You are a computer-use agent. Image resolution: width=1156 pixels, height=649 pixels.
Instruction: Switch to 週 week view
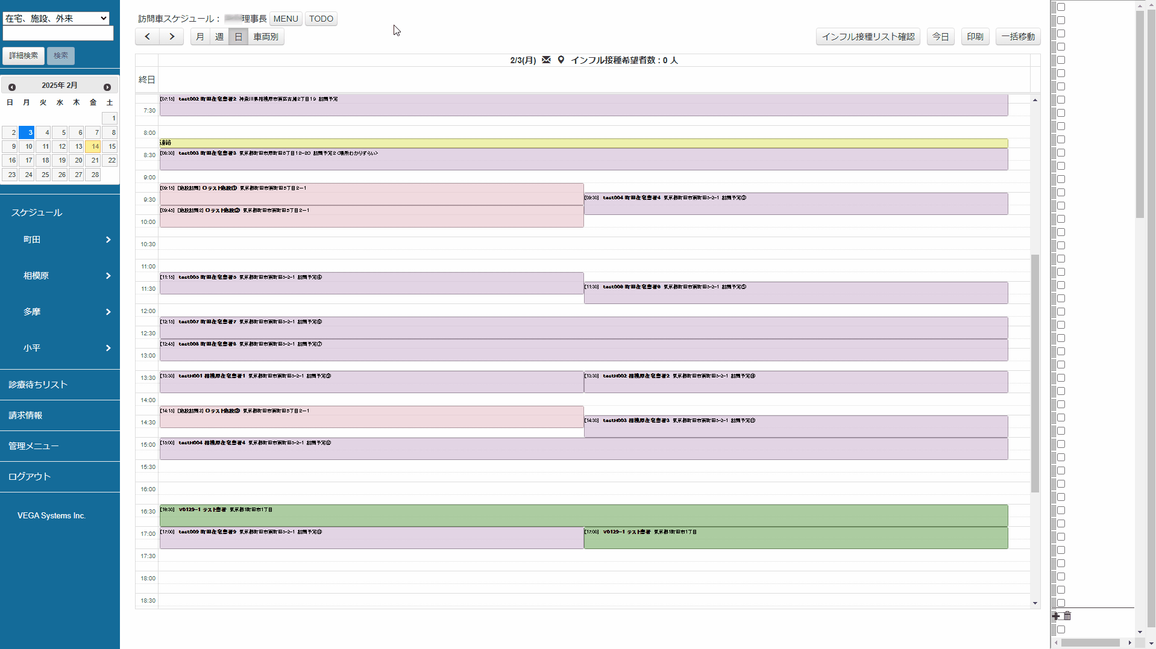pyautogui.click(x=219, y=37)
